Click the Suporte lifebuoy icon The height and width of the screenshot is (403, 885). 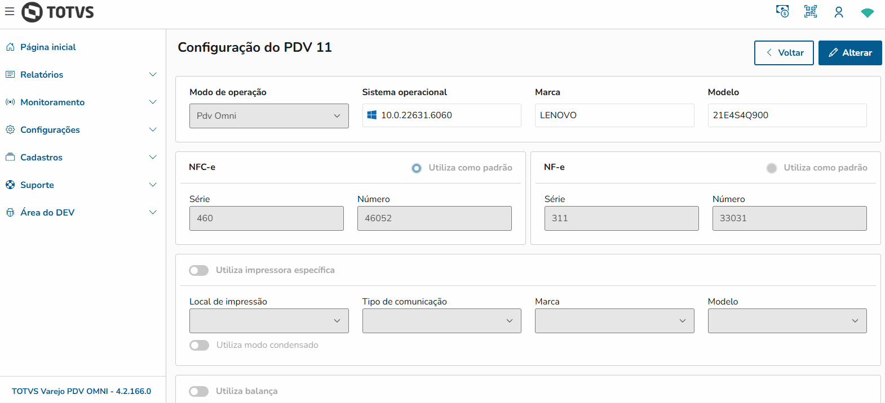click(x=10, y=185)
